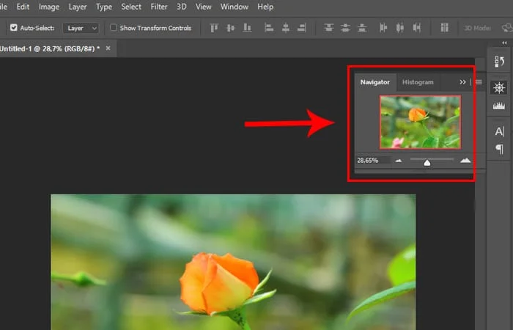Enable Show Transform Controls checkbox

coord(113,28)
